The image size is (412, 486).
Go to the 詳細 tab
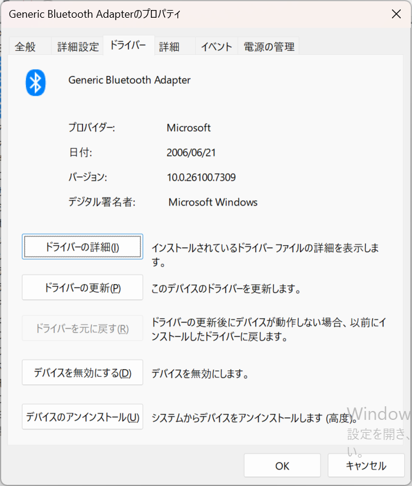pyautogui.click(x=169, y=47)
